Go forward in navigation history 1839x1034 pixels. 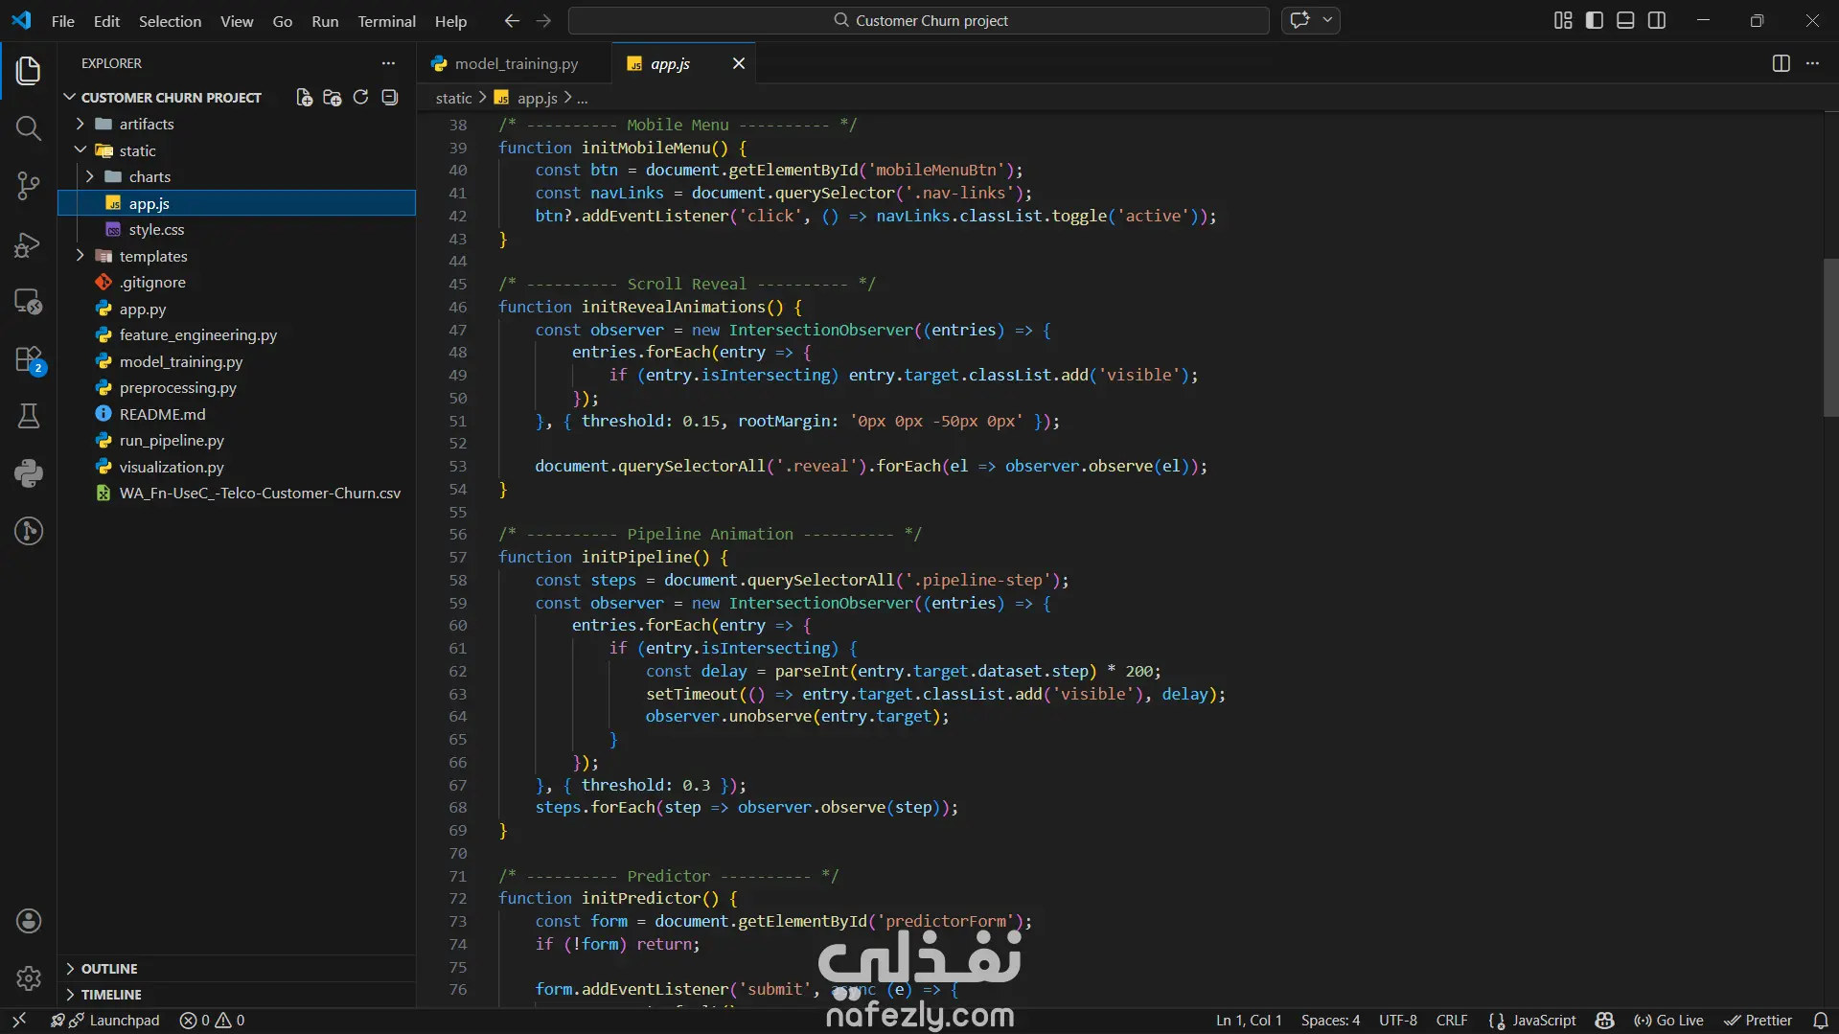[543, 21]
